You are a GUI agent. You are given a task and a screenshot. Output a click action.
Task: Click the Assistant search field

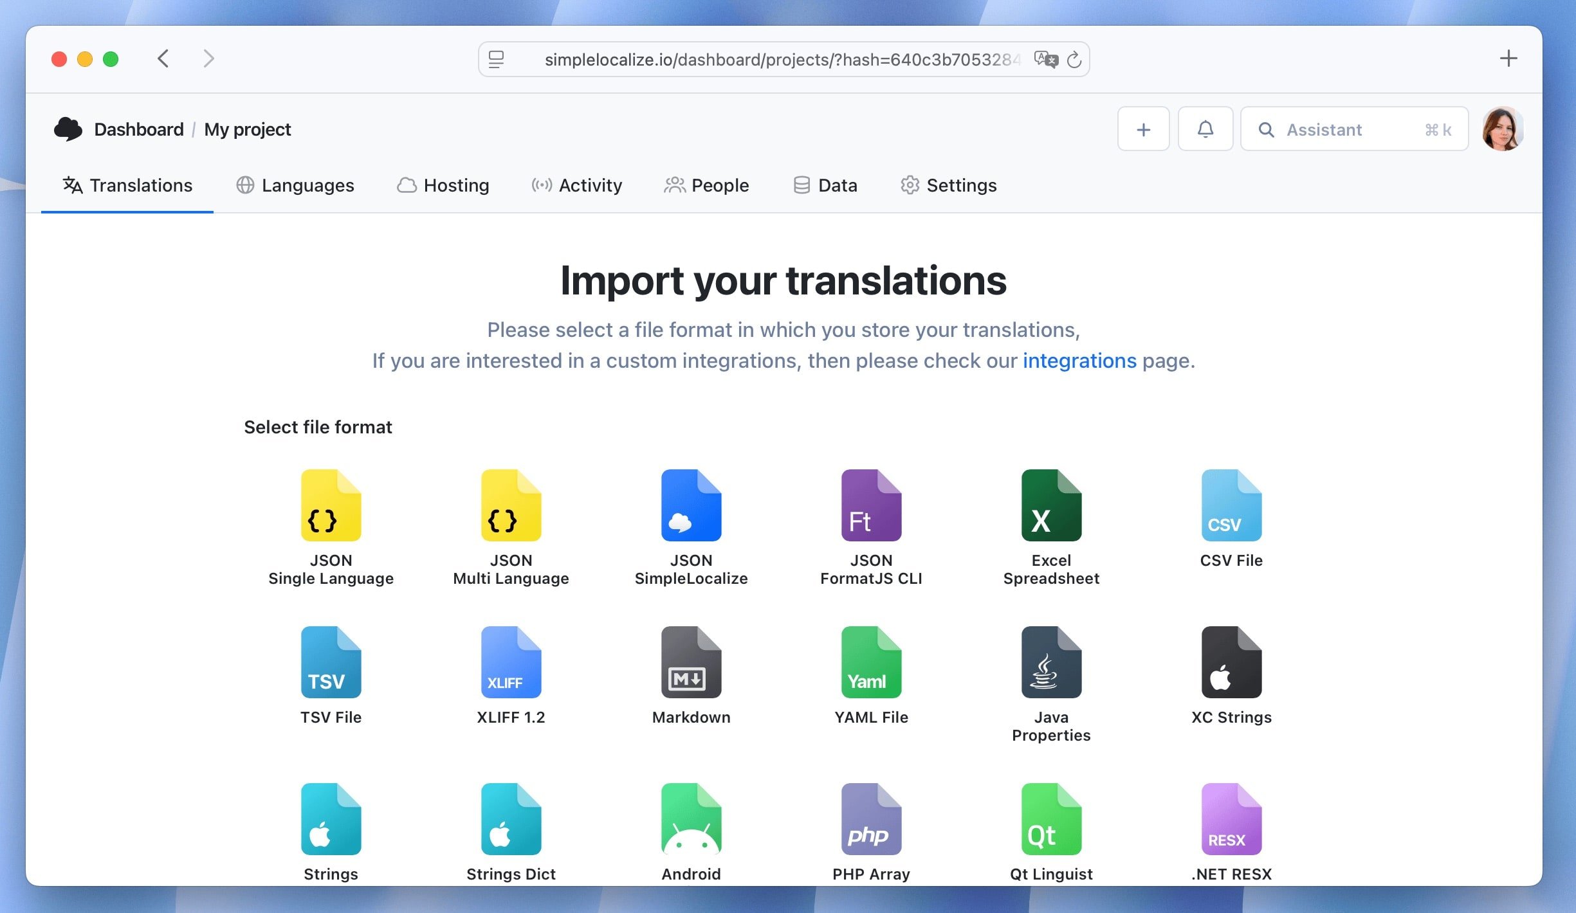(x=1351, y=129)
